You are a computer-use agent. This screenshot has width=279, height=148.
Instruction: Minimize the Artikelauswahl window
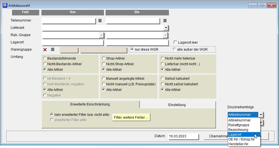click(x=252, y=5)
